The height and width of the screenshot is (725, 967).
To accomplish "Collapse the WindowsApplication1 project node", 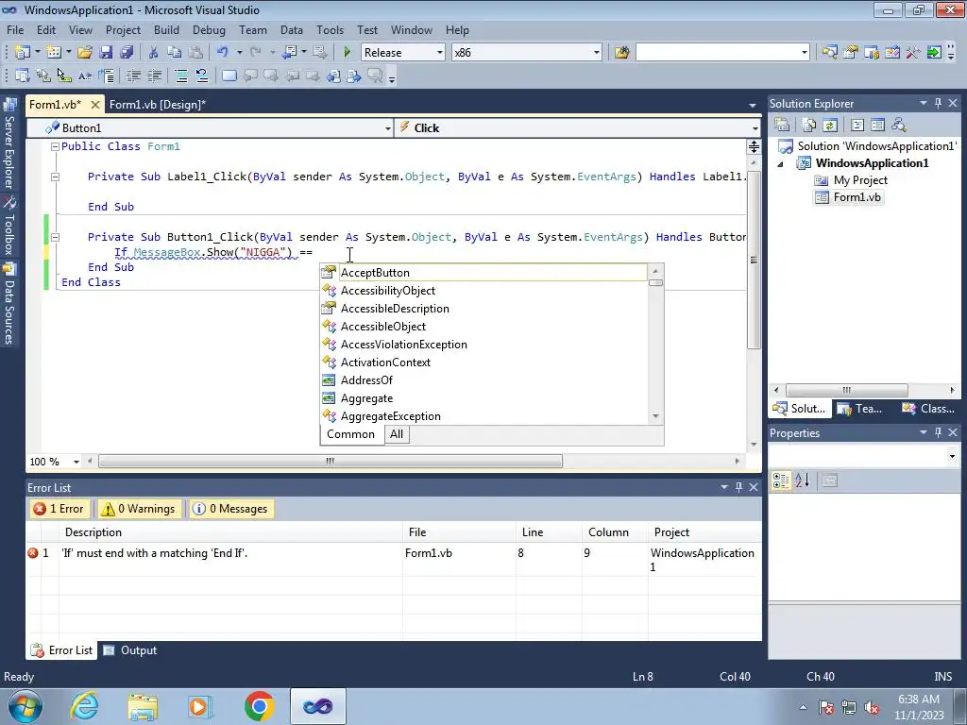I will point(780,164).
